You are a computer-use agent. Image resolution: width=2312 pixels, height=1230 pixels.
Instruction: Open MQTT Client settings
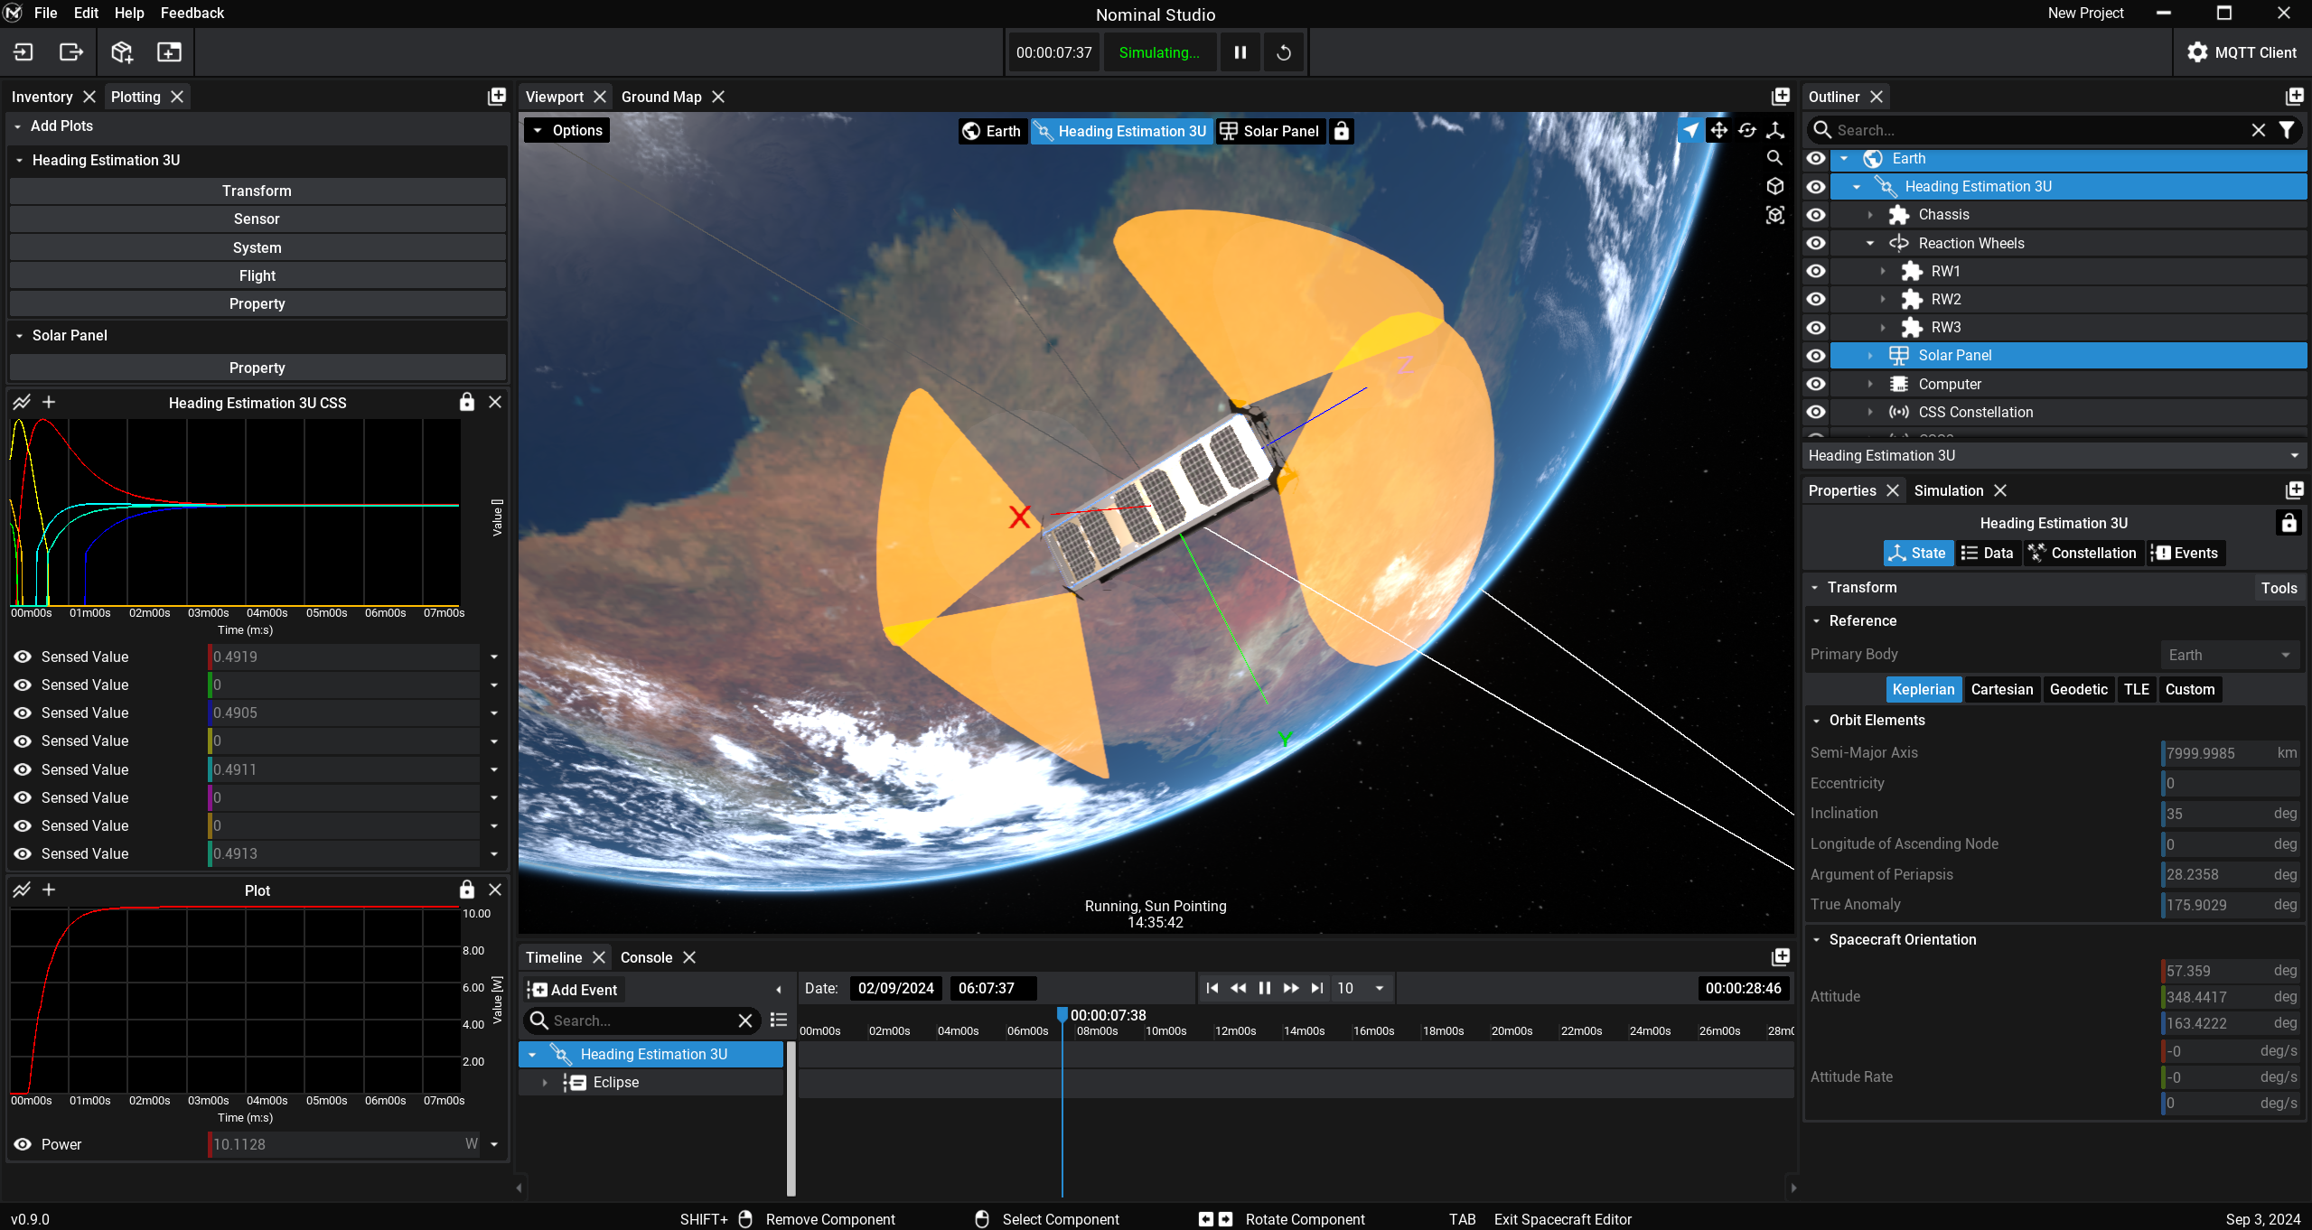[x=2242, y=52]
